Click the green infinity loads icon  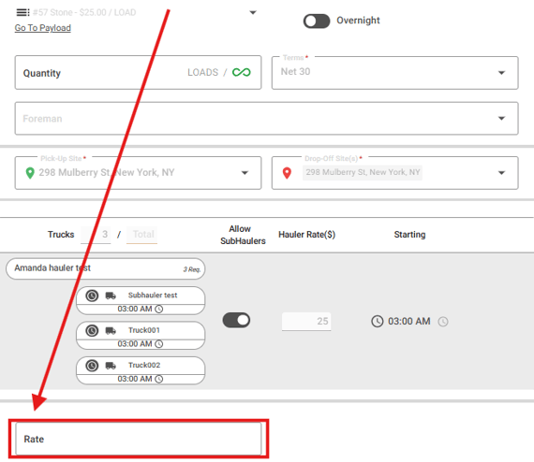pyautogui.click(x=242, y=72)
